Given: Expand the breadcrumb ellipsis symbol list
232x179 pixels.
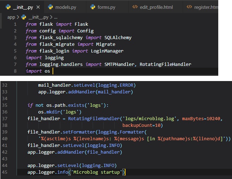Looking at the screenshot, I should point(55,17).
